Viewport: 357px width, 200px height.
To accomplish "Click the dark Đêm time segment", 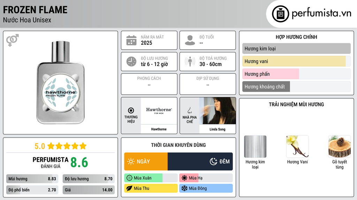I will pos(200,161).
